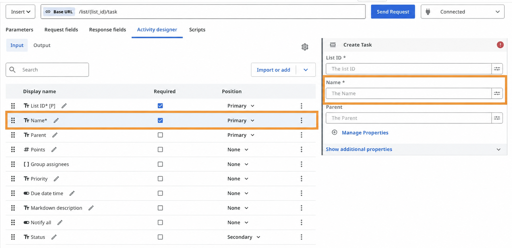The image size is (512, 248).
Task: Click the options icon beside Name field
Action: pyautogui.click(x=497, y=93)
